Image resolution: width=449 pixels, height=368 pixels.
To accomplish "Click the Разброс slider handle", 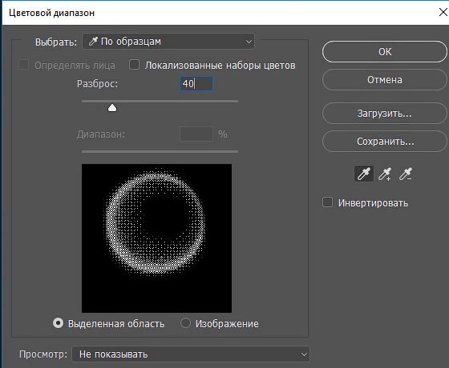I will coord(112,108).
